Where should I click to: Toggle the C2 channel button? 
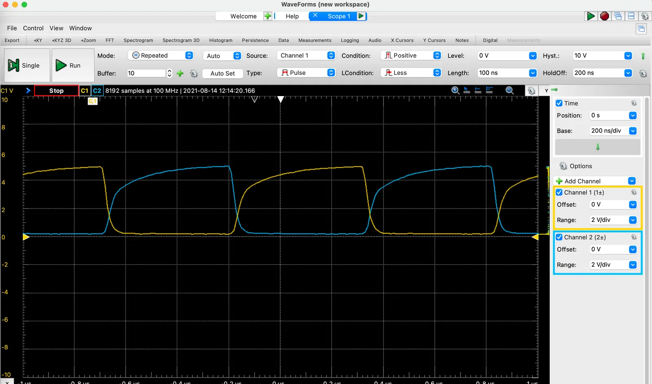click(97, 90)
